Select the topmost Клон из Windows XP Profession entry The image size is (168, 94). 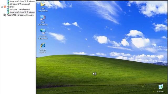[x=23, y=1]
